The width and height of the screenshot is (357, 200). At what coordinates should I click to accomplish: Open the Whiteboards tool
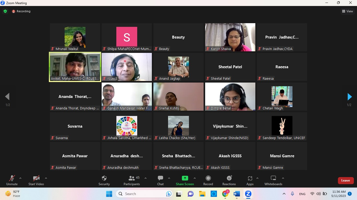tap(273, 180)
